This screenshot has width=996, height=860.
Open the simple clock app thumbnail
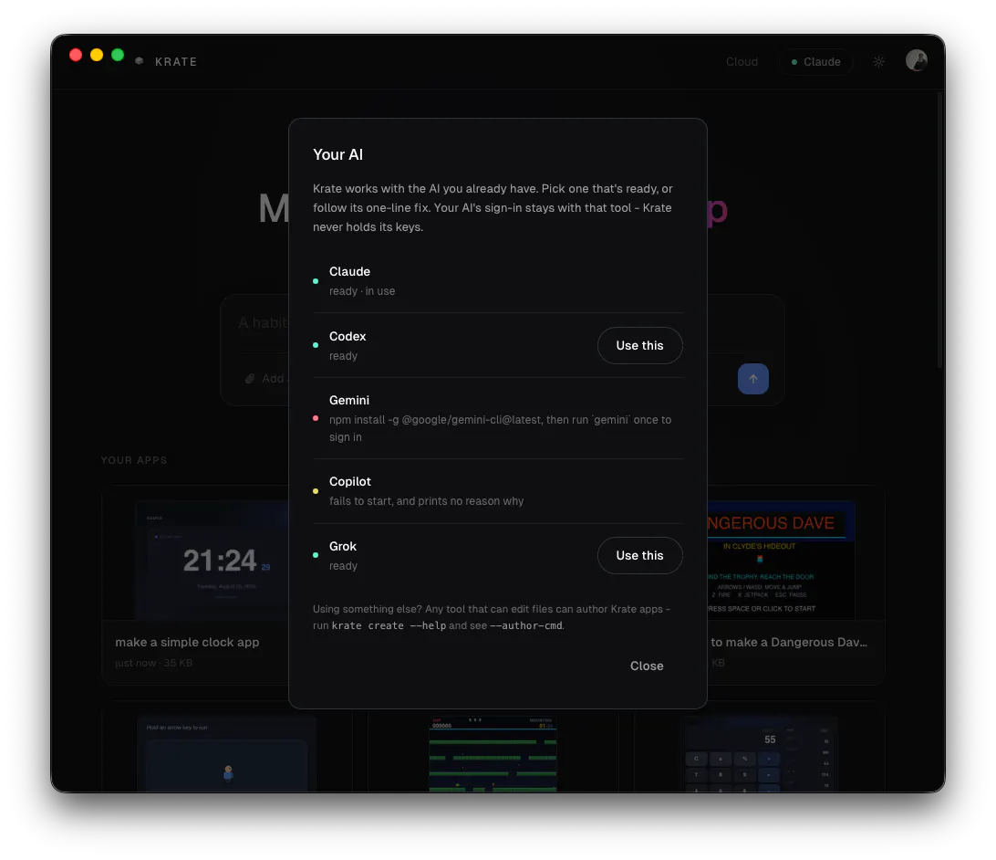tap(212, 560)
